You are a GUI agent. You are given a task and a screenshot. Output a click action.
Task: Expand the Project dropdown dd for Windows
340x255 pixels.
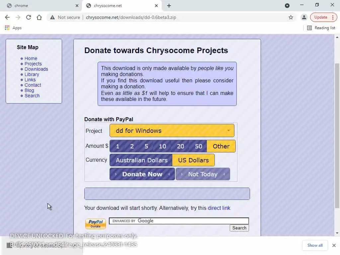click(x=172, y=130)
